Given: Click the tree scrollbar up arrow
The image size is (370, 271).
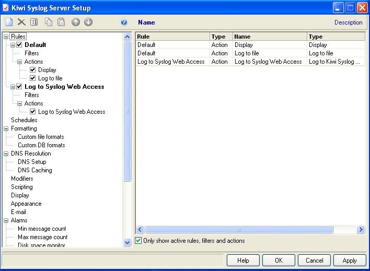Looking at the screenshot, I should (x=127, y=37).
